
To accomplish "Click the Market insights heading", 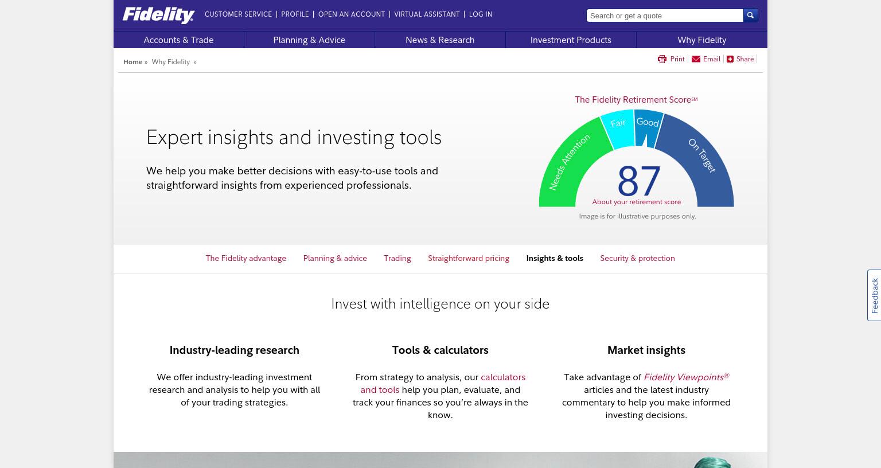I will coord(646,350).
